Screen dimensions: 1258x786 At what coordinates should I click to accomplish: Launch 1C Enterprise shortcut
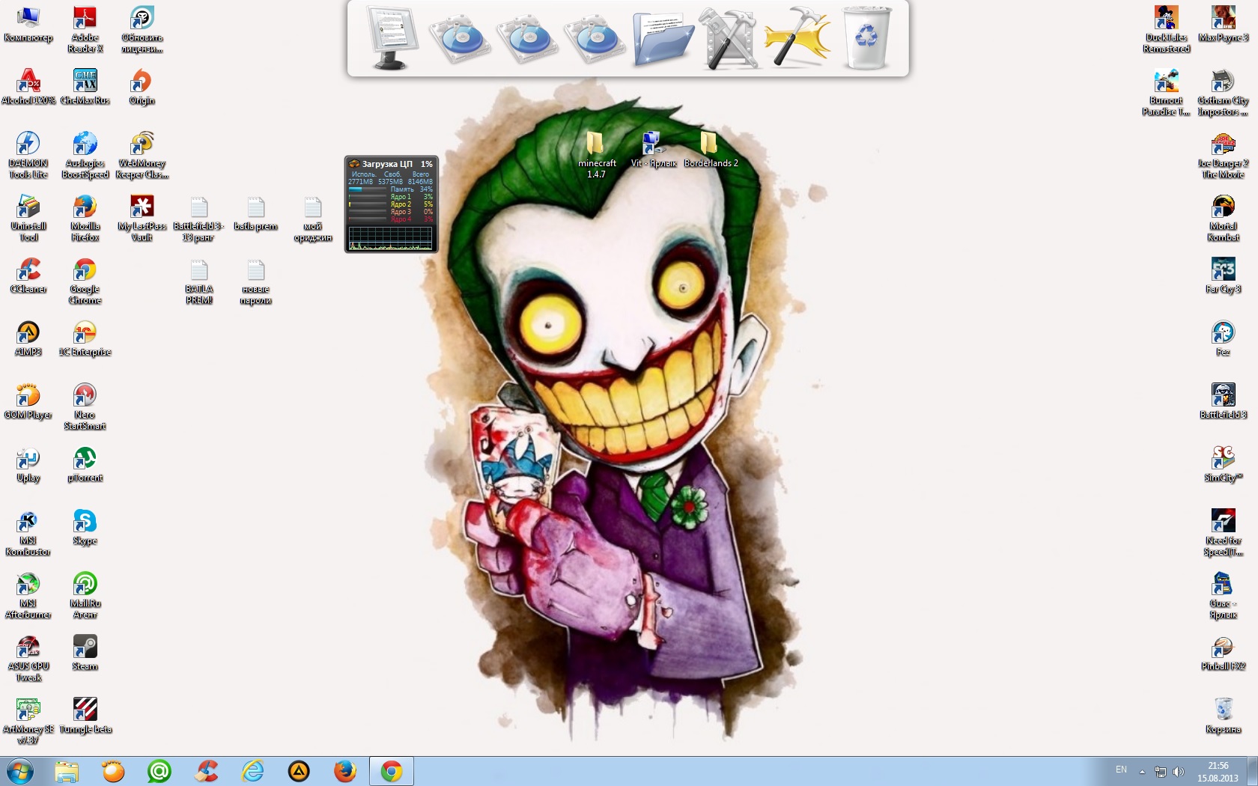point(85,338)
